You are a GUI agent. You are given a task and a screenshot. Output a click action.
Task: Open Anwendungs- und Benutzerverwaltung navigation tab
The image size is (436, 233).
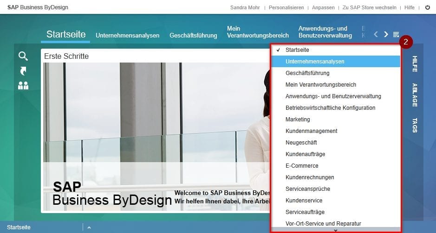click(x=325, y=32)
